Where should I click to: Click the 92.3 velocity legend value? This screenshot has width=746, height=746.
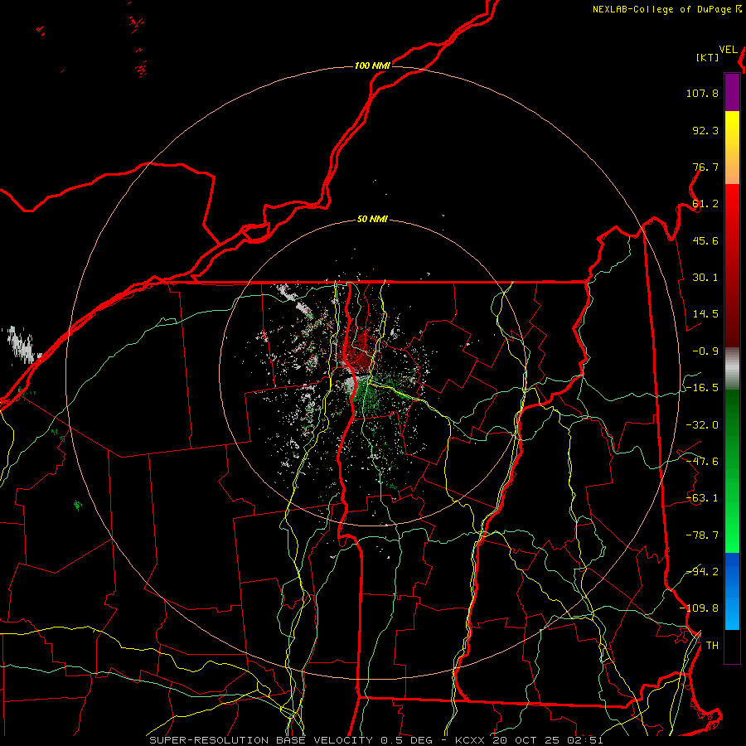pyautogui.click(x=705, y=130)
